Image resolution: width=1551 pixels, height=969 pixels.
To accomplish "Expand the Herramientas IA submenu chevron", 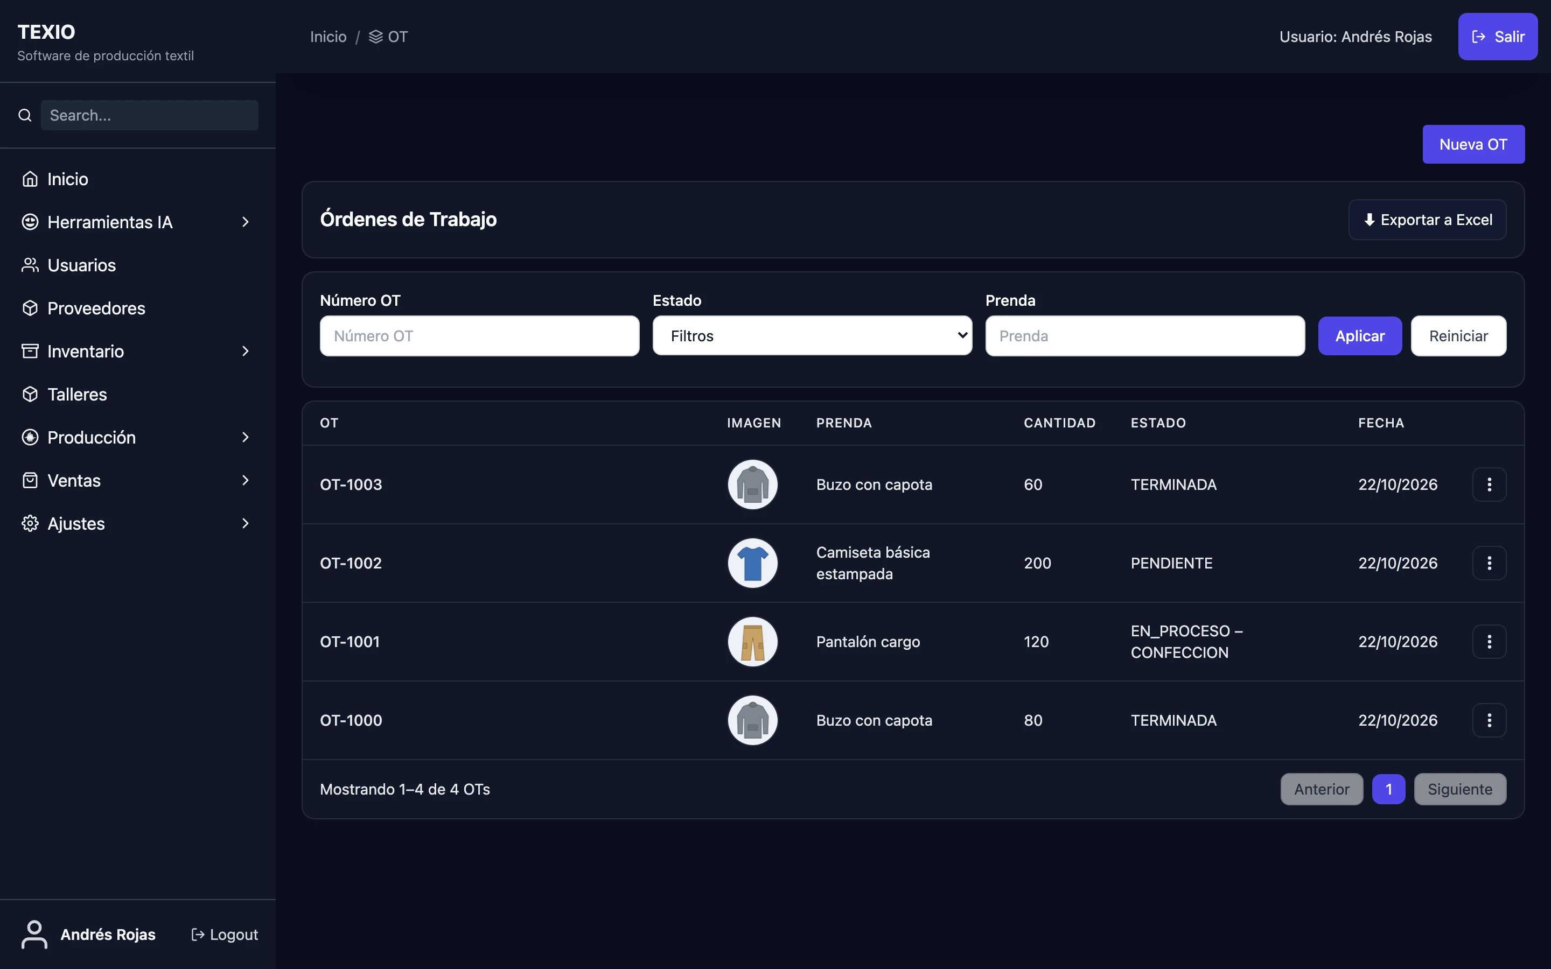I will (x=246, y=222).
